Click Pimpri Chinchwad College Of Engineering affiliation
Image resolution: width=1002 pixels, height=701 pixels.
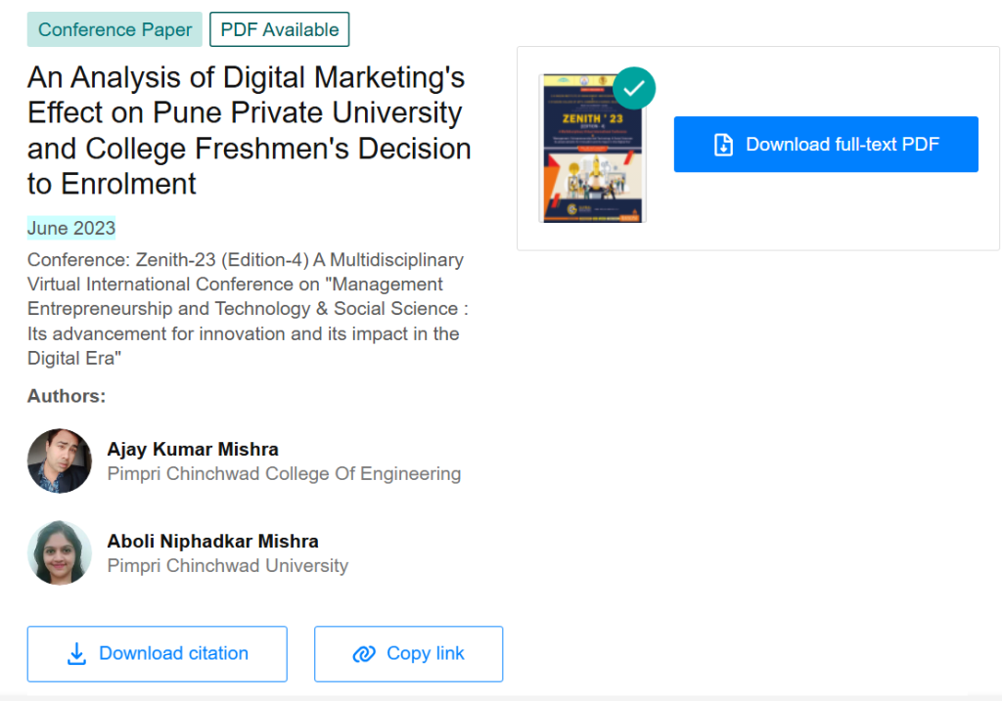pyautogui.click(x=284, y=473)
